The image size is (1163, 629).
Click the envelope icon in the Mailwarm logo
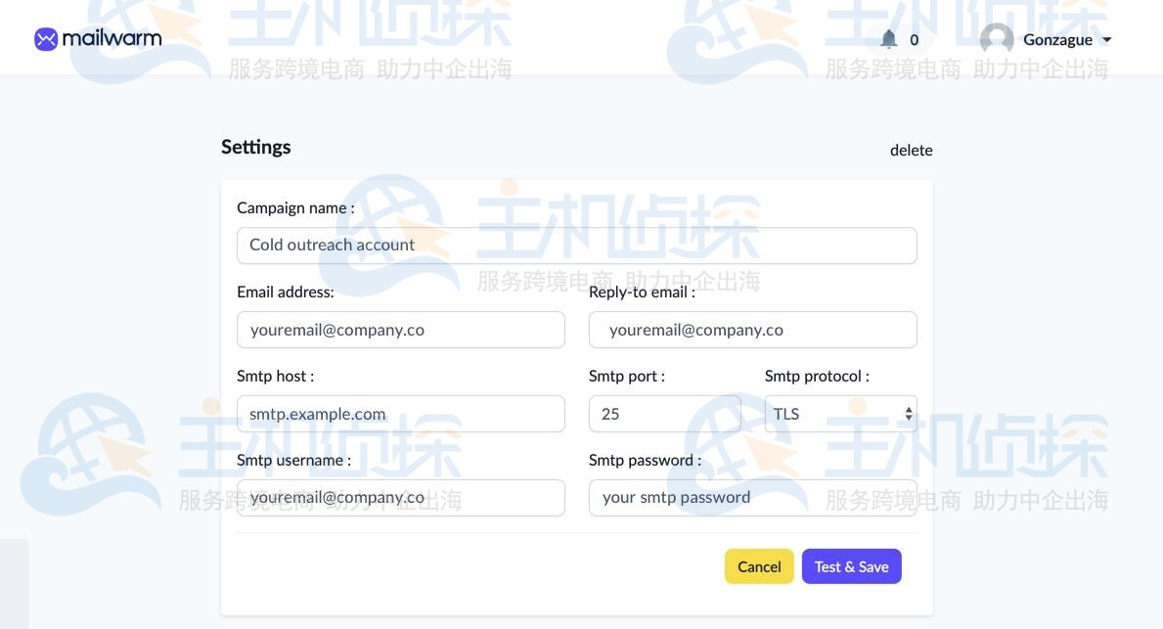click(45, 38)
